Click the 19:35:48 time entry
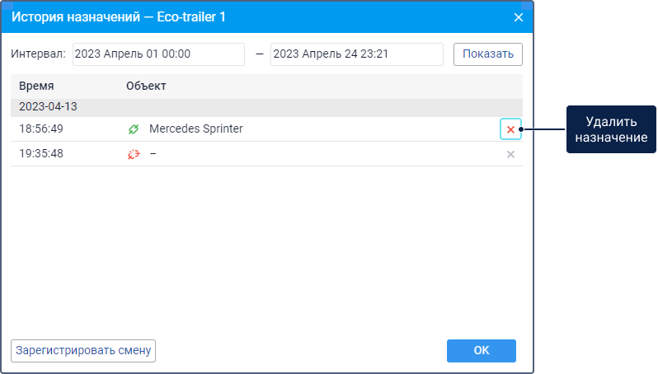This screenshot has width=658, height=374. (x=41, y=154)
